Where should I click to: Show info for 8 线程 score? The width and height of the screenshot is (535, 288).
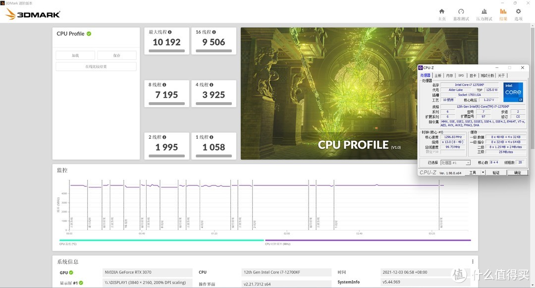[164, 85]
